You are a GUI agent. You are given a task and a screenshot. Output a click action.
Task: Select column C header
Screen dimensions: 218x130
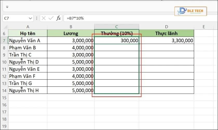point(117,27)
